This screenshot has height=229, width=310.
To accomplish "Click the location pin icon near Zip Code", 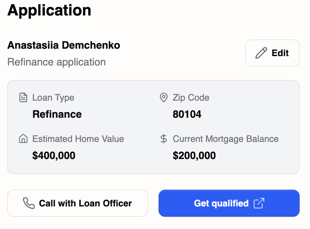I will (164, 97).
